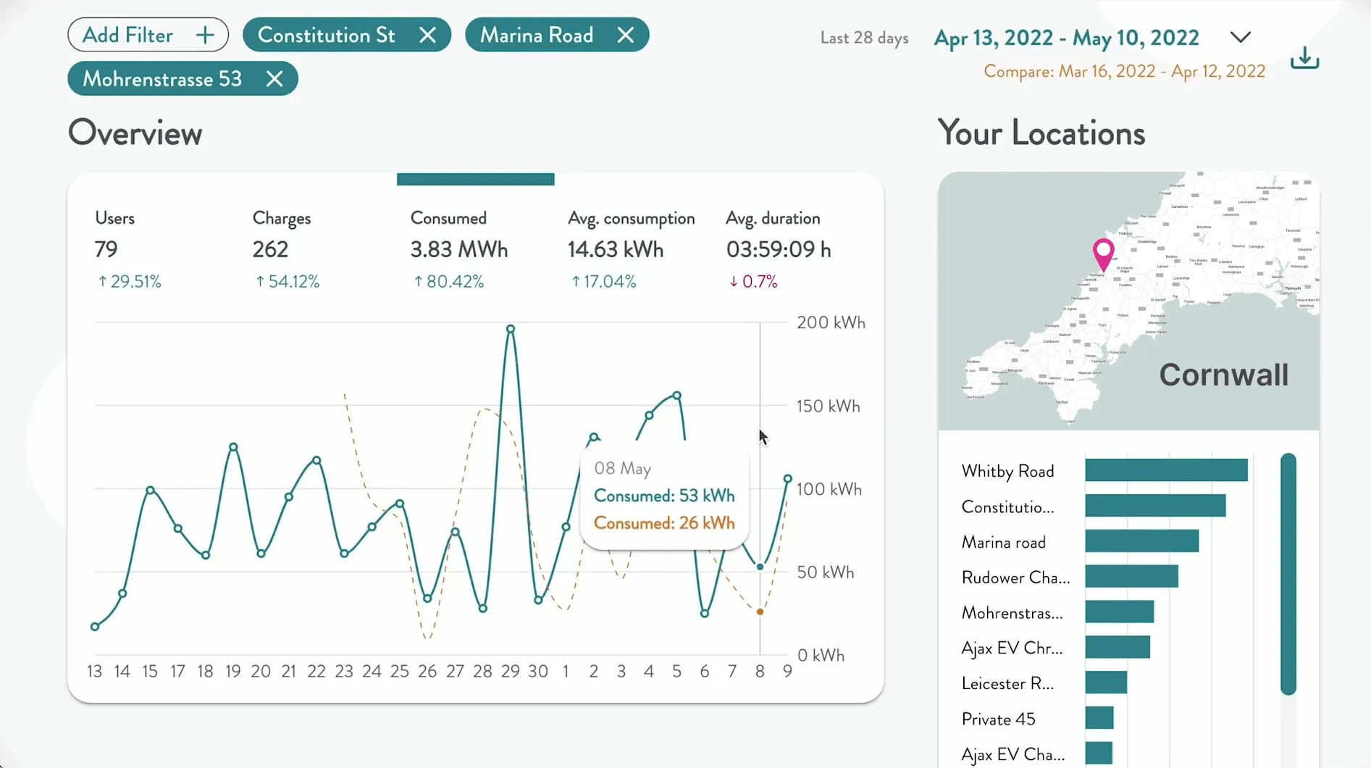Click the Leicester R... text label
1371x768 pixels.
tap(1007, 683)
